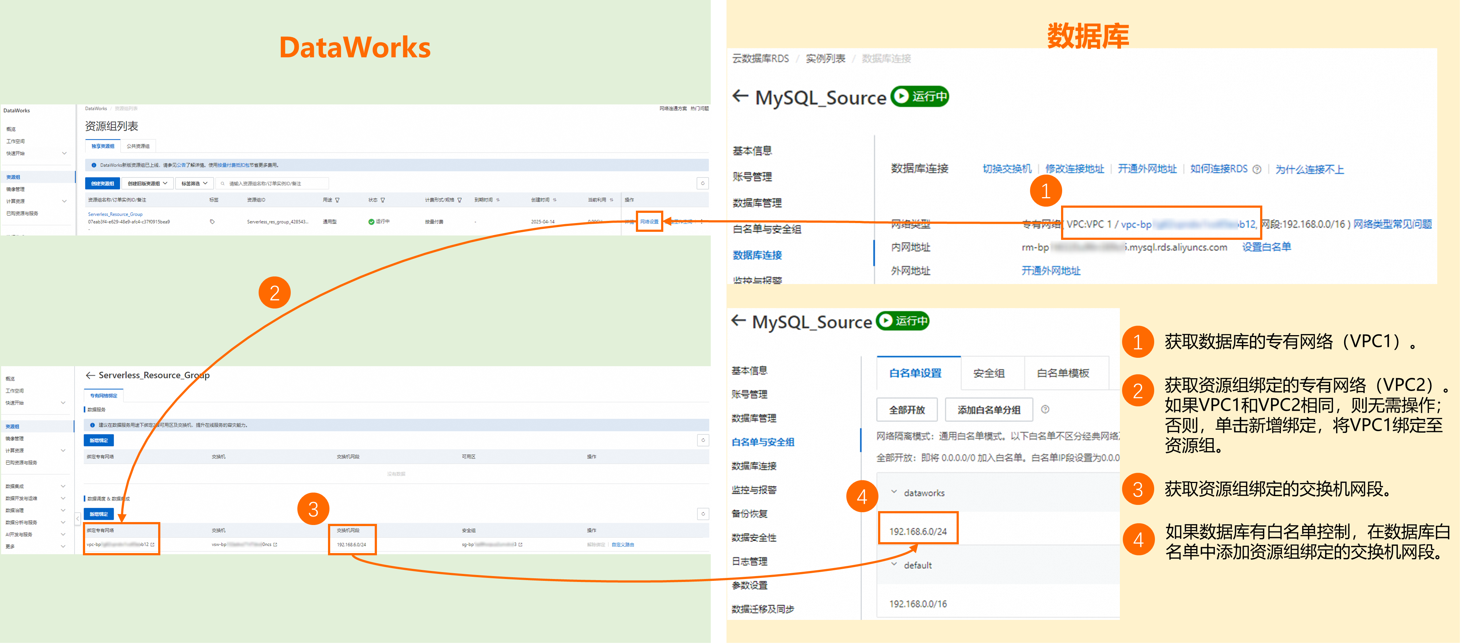Click the 网络连通方案 link at top right
Screen dimensions: 1461x644
[x=673, y=108]
